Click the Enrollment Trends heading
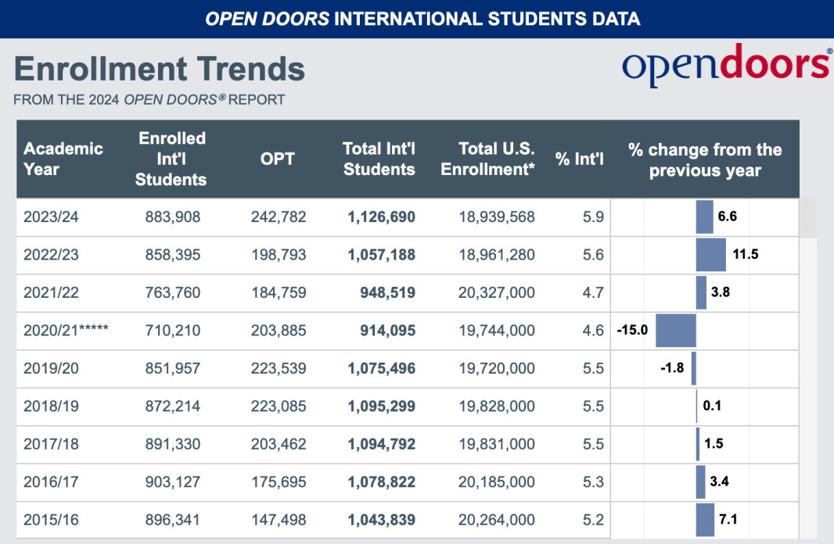Screen dimensions: 834x544 (x=159, y=69)
